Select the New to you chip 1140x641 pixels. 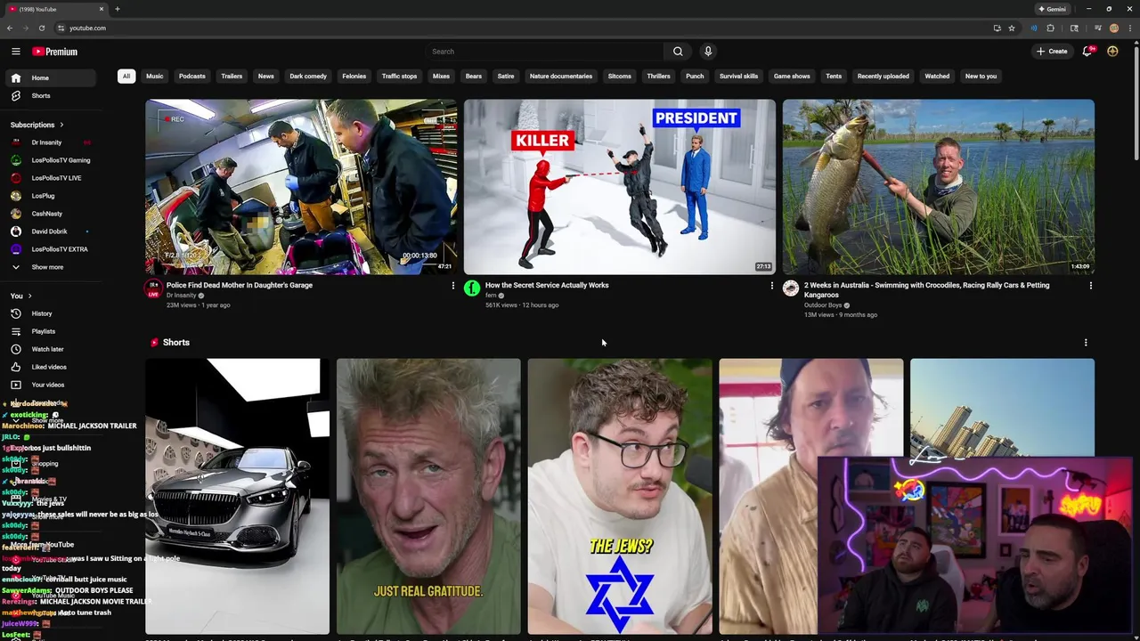click(x=981, y=77)
